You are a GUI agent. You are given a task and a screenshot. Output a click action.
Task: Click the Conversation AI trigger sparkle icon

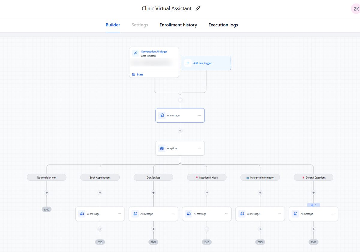136,53
